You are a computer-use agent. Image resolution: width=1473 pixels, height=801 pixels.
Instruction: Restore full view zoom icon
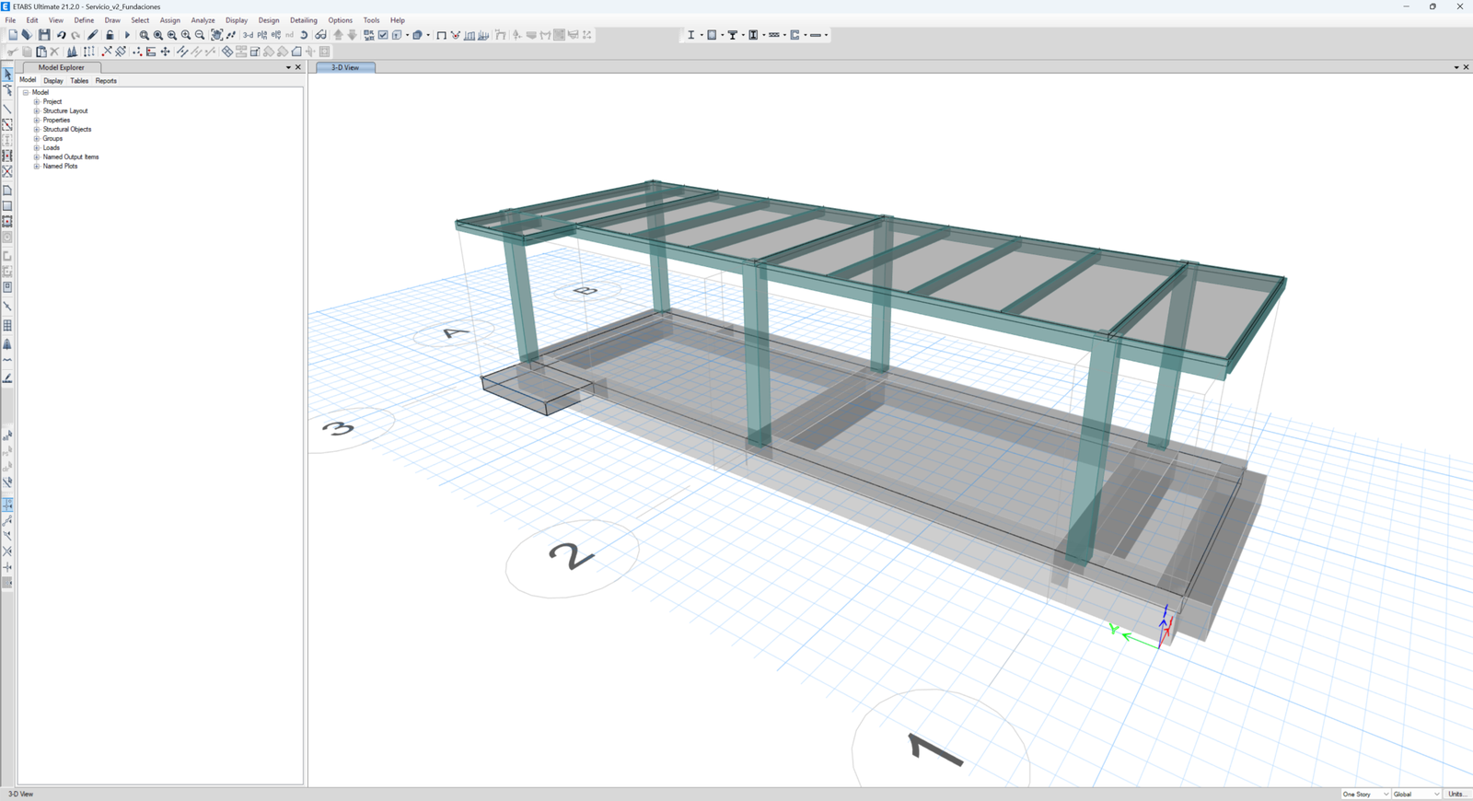coord(158,35)
